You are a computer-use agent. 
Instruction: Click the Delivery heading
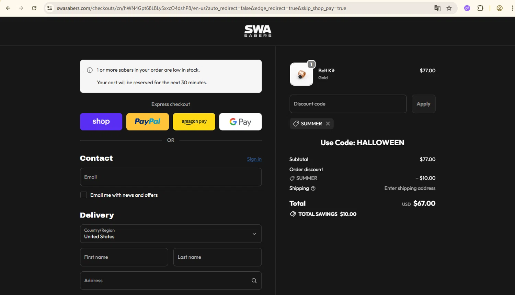[97, 215]
